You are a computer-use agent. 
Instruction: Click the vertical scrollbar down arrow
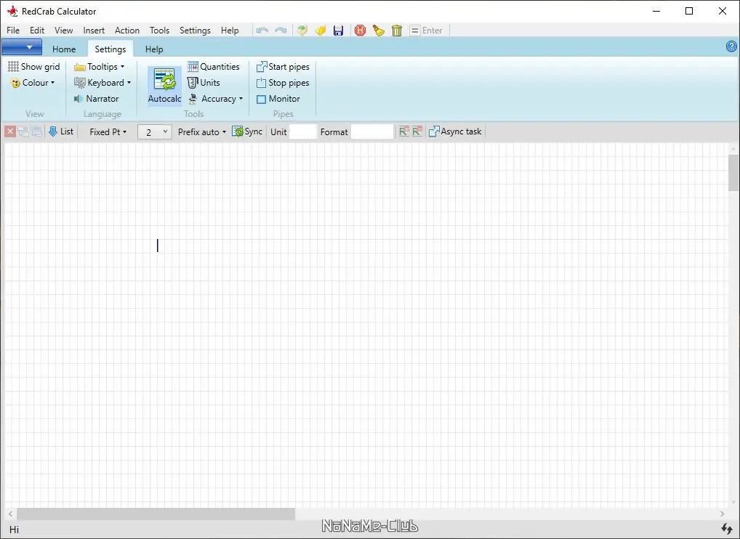733,503
